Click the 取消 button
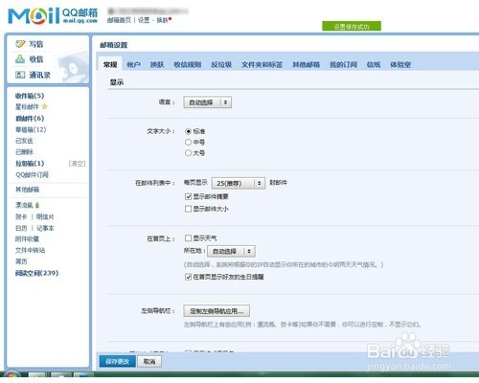The height and width of the screenshot is (383, 479). click(149, 361)
